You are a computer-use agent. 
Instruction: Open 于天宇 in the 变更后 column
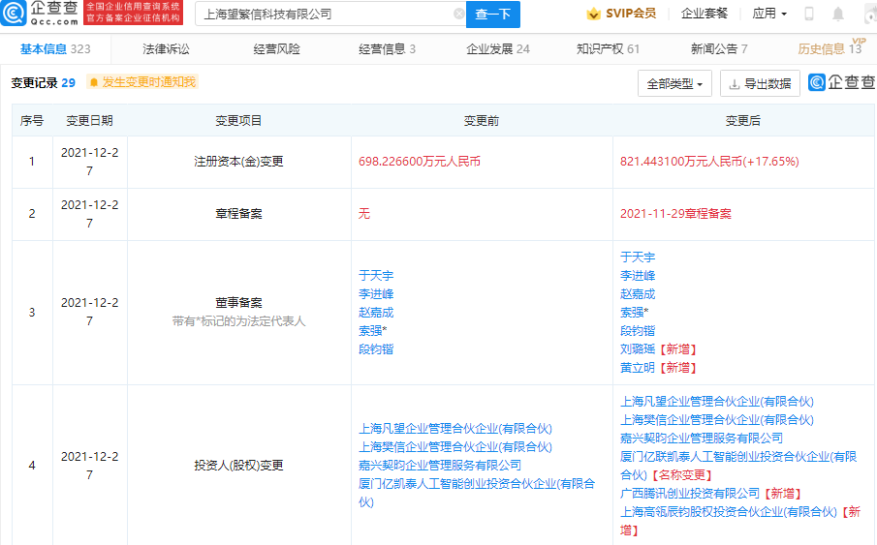(x=638, y=257)
